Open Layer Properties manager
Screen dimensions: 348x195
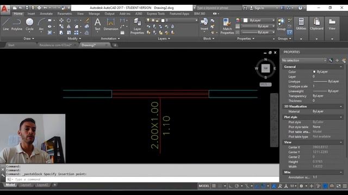[137, 26]
